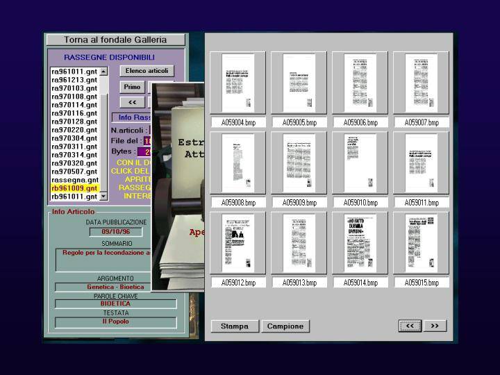This screenshot has width=500, height=375.
Task: Select ra970128.gnt in the list
Action: click(x=75, y=122)
